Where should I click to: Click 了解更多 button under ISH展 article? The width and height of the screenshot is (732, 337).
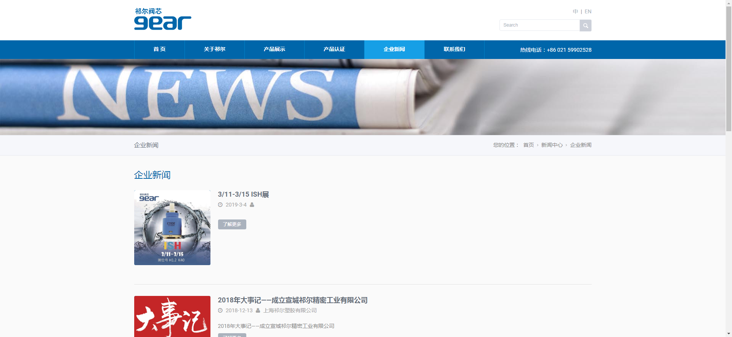232,224
